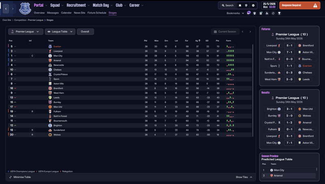
Task: Click Premier League trophy icon in Fixtures header
Action: [x=273, y=35]
